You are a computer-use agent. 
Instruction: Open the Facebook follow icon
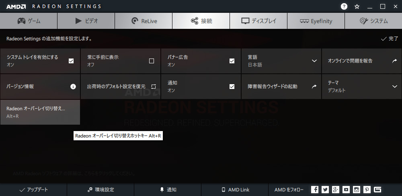(315, 190)
